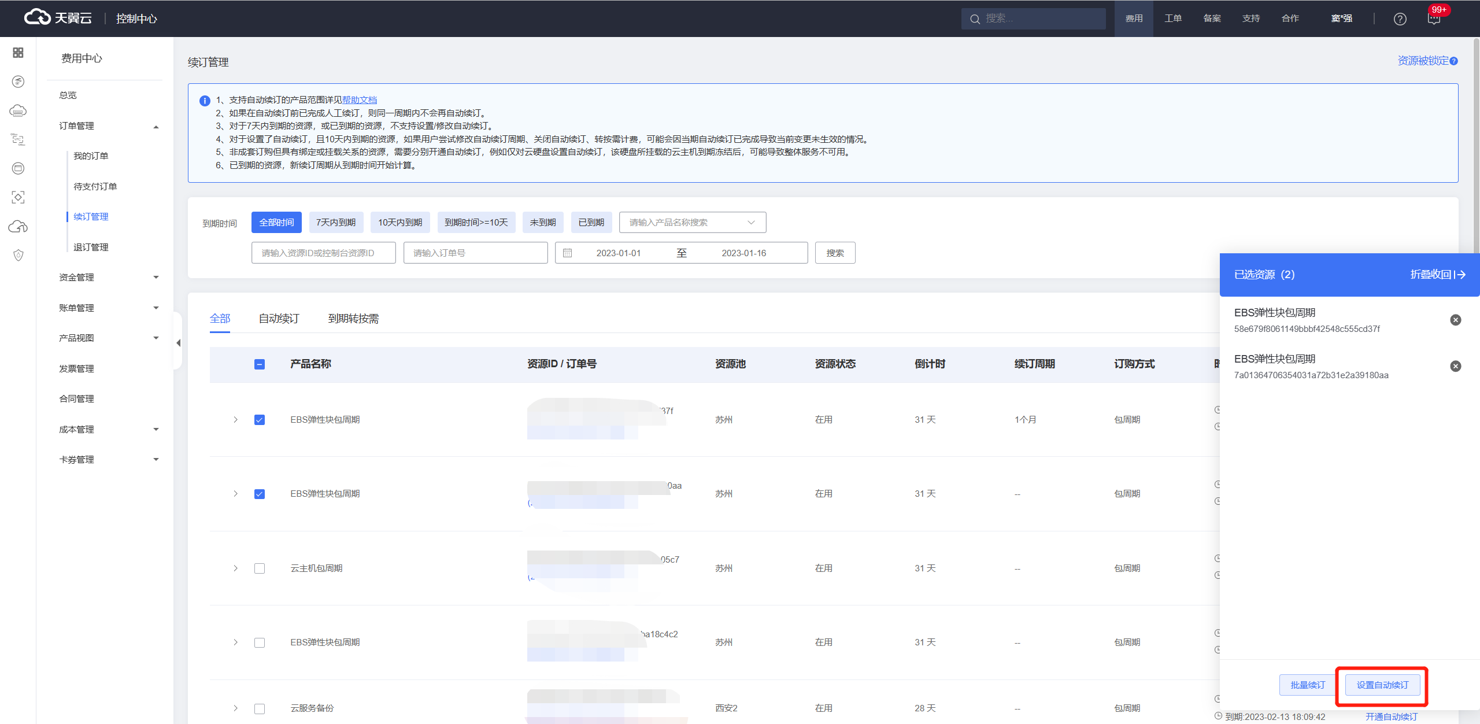Click the sidebar collapse arrow handle
The image size is (1480, 724).
(x=178, y=343)
